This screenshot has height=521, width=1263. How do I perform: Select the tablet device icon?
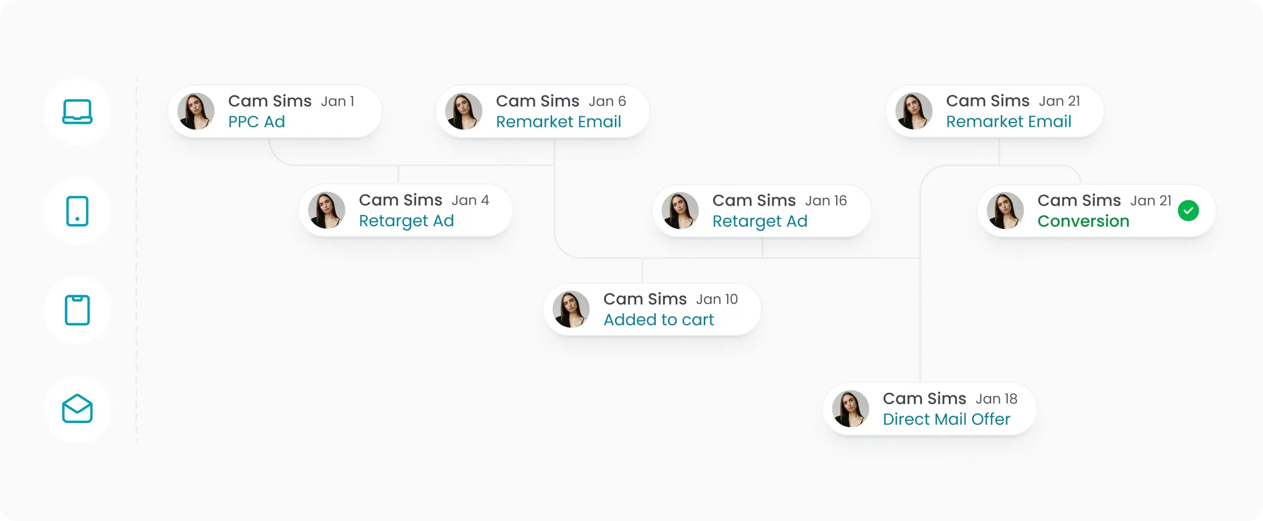[77, 211]
